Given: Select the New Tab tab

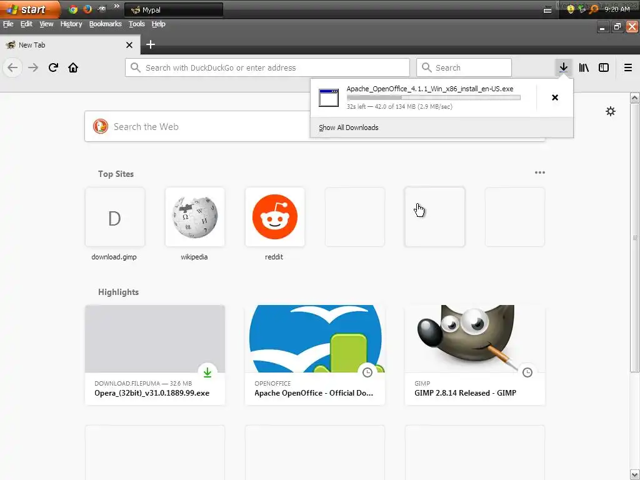Looking at the screenshot, I should tap(70, 45).
